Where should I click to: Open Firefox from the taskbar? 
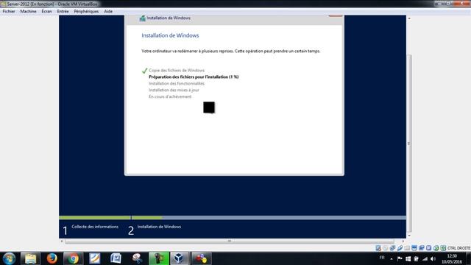[52, 258]
